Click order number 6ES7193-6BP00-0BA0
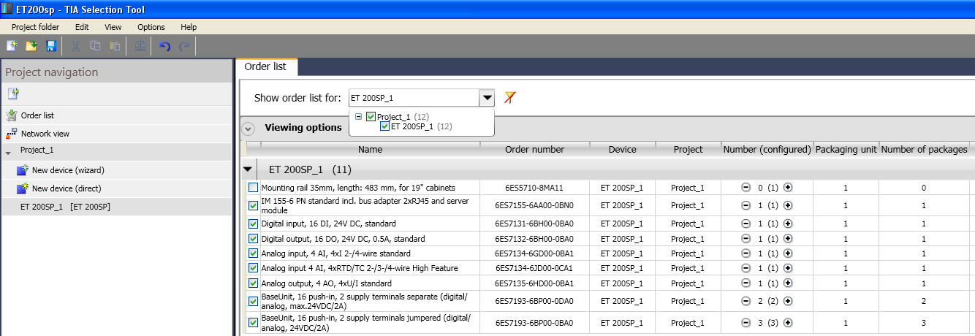Image resolution: width=975 pixels, height=336 pixels. pos(534,322)
